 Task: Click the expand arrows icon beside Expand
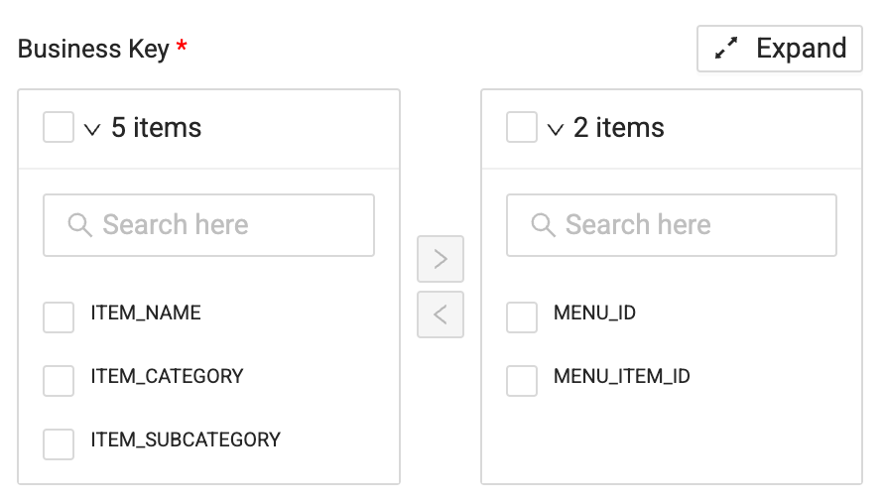click(727, 49)
